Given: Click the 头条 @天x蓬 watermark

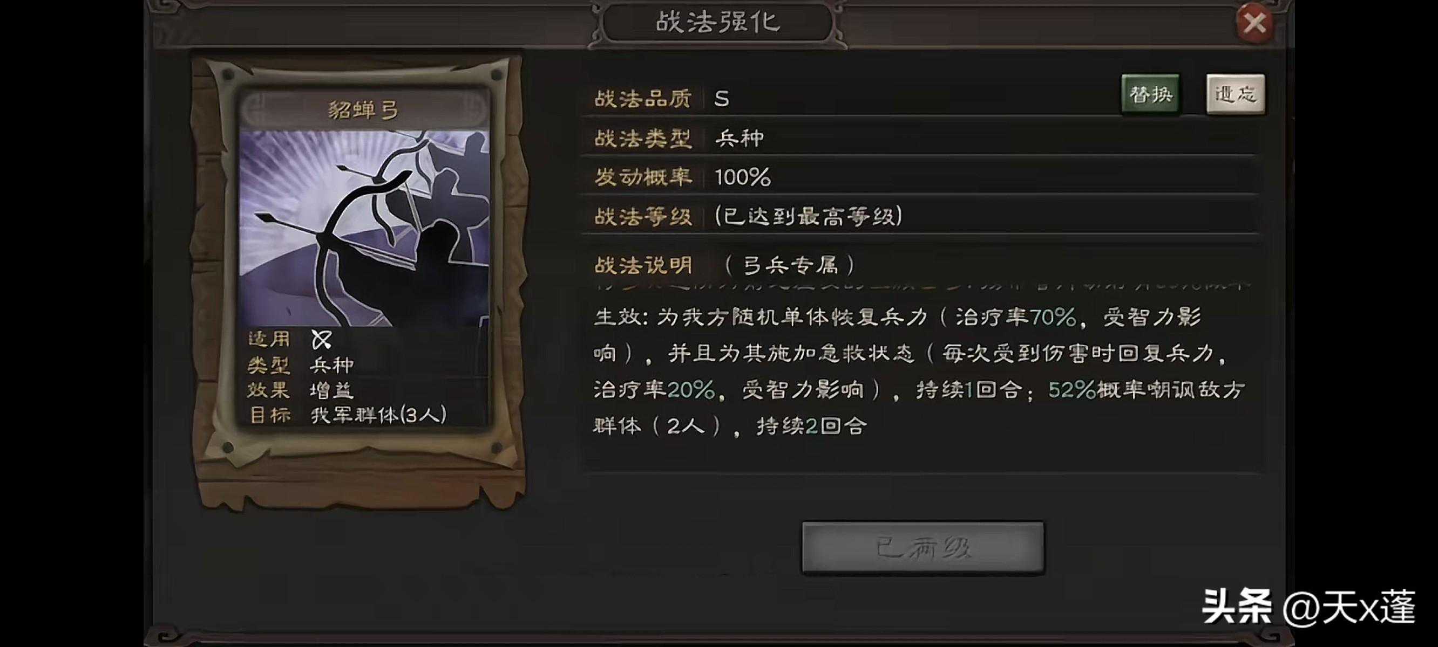Looking at the screenshot, I should coord(1308,607).
